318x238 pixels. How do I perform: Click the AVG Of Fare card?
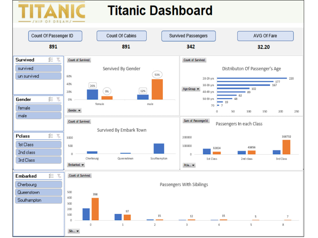click(x=265, y=36)
